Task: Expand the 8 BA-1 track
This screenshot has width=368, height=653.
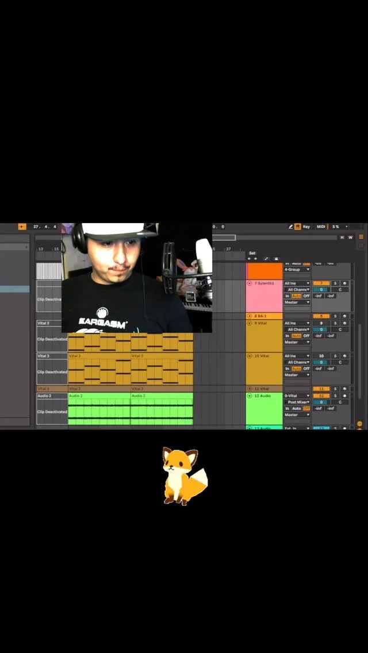Action: [250, 316]
